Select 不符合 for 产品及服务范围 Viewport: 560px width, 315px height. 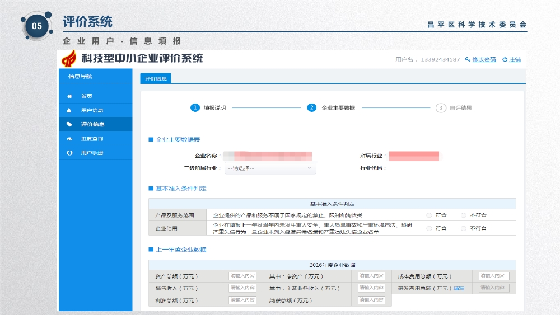click(464, 215)
